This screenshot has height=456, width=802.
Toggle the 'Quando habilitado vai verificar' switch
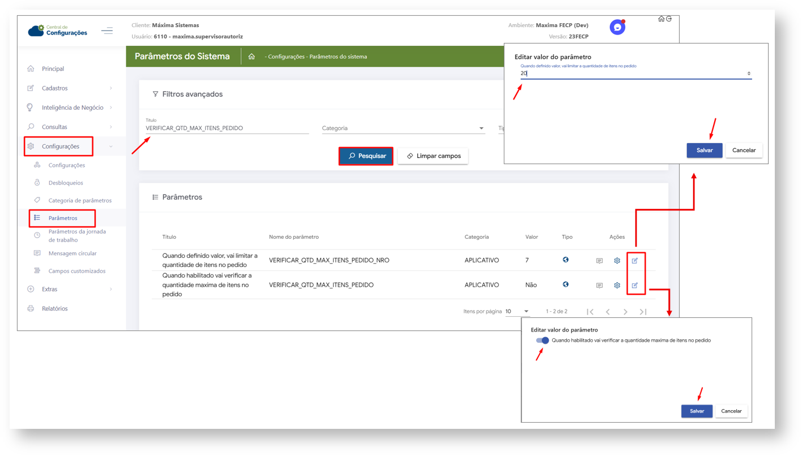coord(542,341)
